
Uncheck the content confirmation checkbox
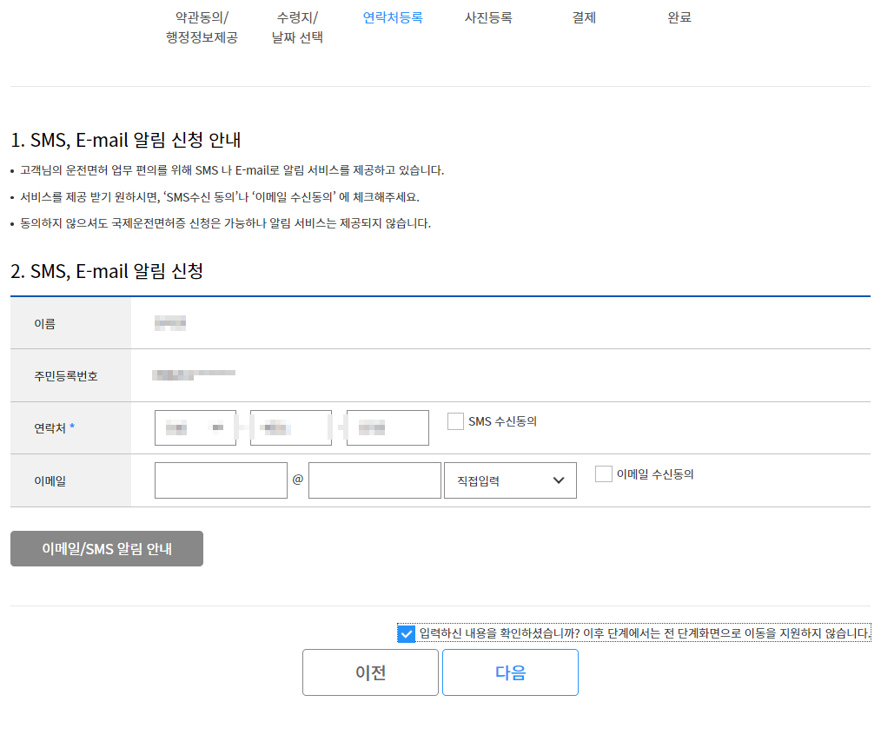coord(405,634)
